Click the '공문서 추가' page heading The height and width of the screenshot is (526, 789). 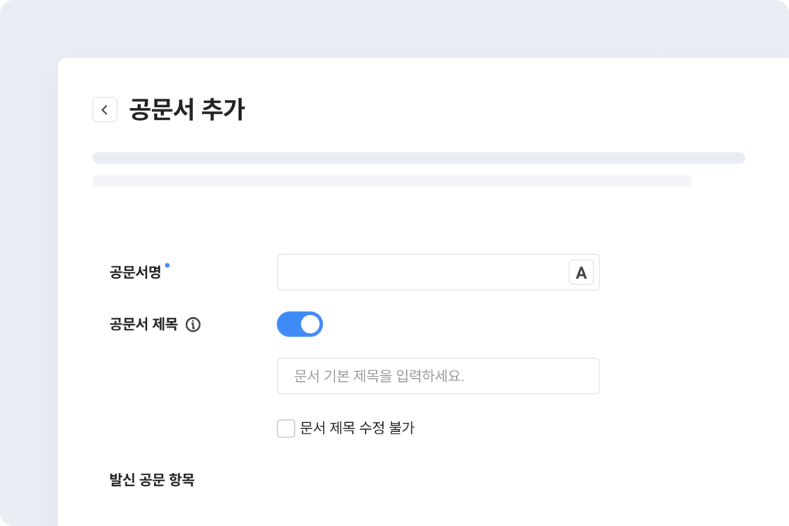click(186, 109)
